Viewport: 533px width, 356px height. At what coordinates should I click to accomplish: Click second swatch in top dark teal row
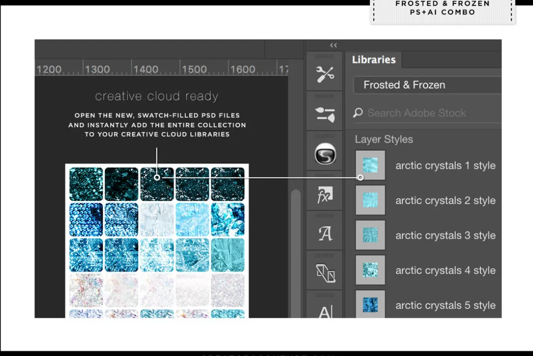click(x=121, y=184)
